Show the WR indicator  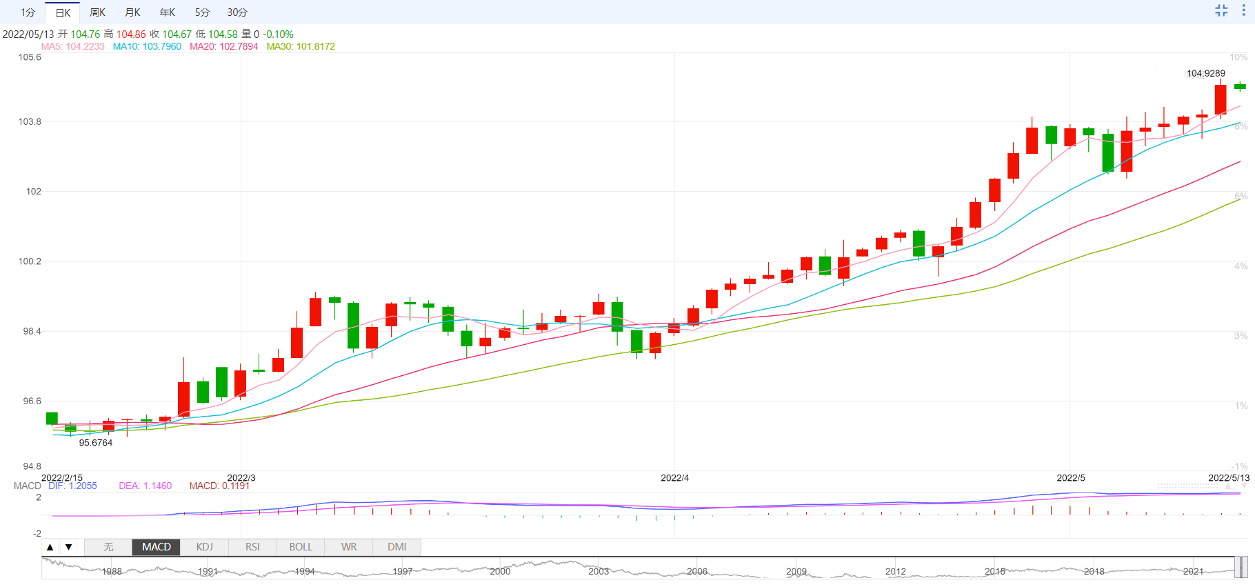[x=349, y=547]
